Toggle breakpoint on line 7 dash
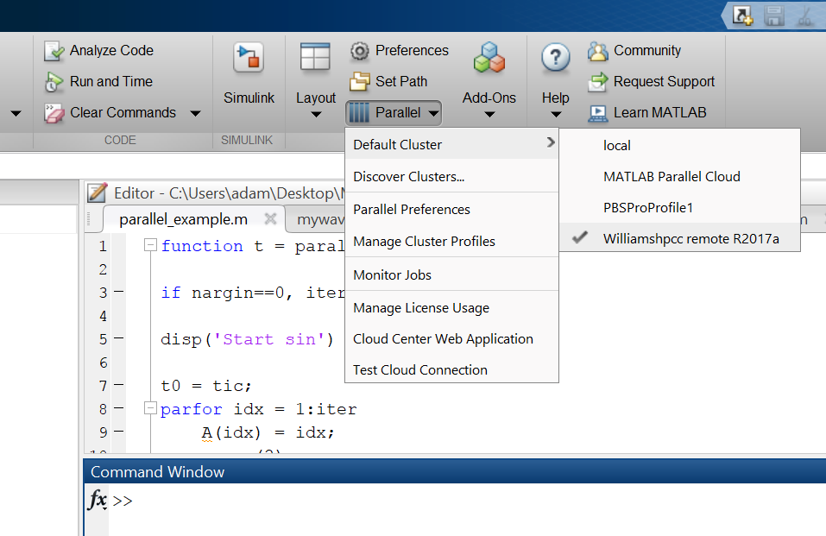Image resolution: width=826 pixels, height=536 pixels. (x=119, y=385)
